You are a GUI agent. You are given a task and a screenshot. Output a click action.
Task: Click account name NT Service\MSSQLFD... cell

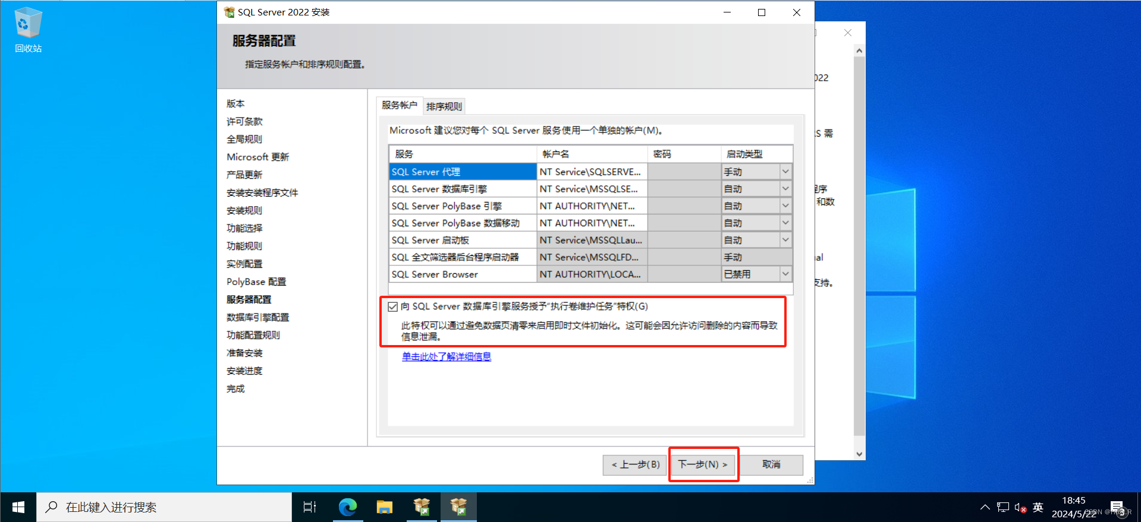click(592, 257)
